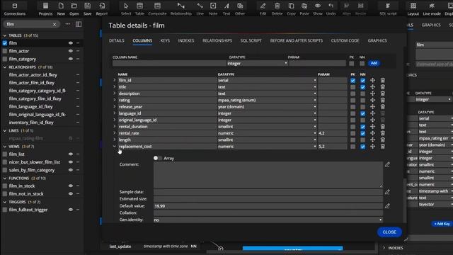Uncheck the film table checkbox in sidebar

point(5,43)
